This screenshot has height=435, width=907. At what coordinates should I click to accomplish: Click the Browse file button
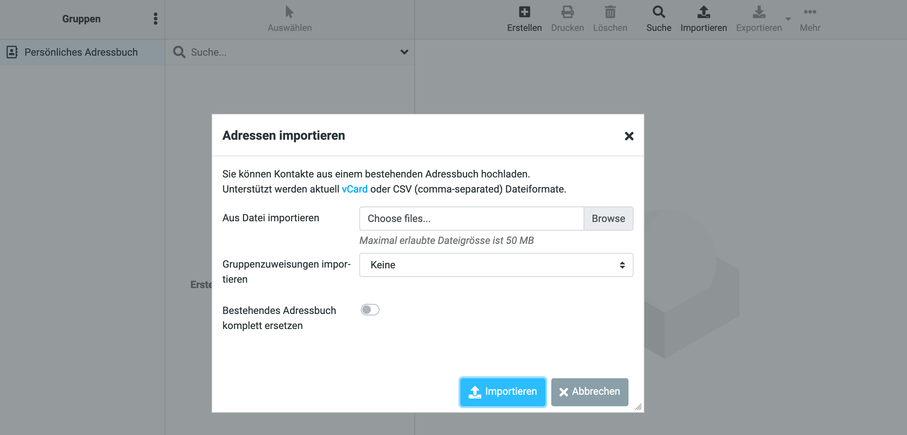click(608, 218)
